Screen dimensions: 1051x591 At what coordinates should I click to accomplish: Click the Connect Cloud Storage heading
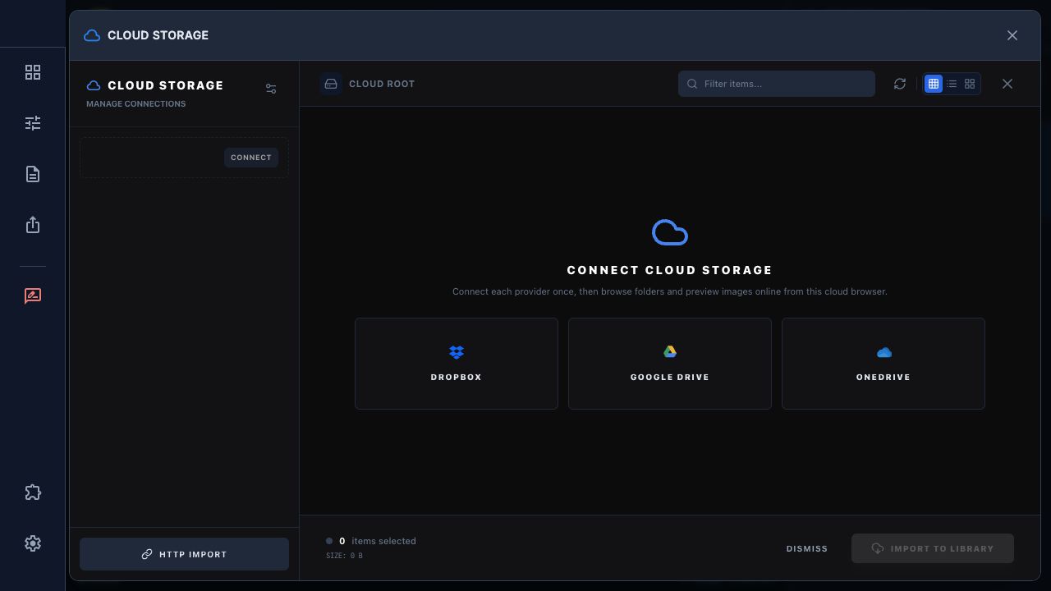670,270
